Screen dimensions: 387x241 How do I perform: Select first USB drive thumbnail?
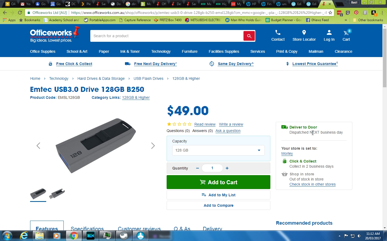[38, 194]
